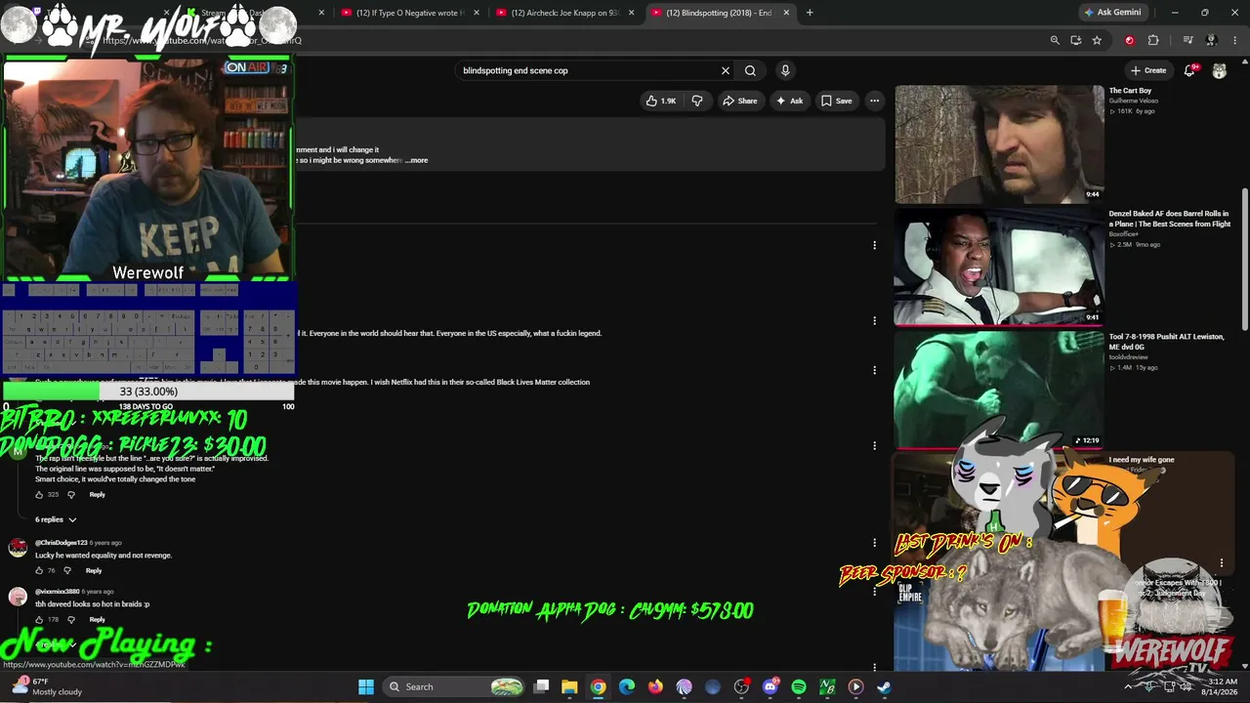Open the Chrome extensions puzzle icon

click(1153, 40)
